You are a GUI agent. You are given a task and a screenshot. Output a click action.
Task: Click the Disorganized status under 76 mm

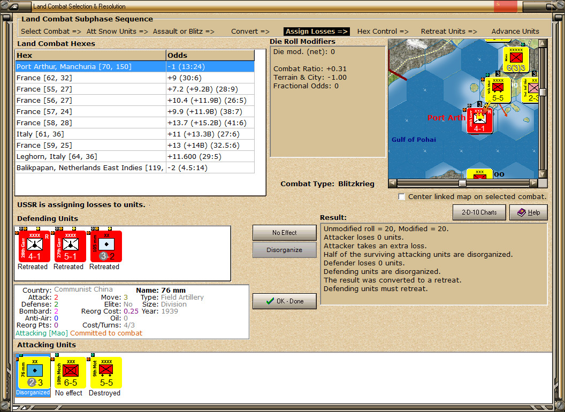pos(33,393)
